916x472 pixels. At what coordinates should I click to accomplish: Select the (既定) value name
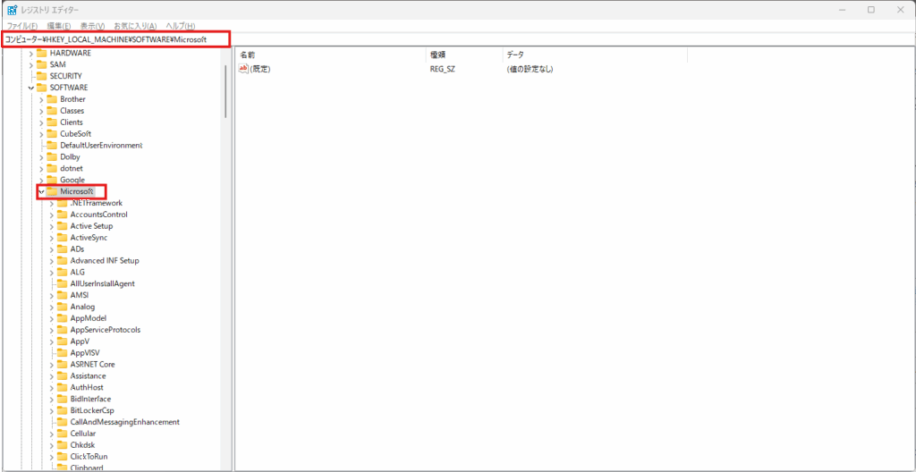click(x=260, y=69)
